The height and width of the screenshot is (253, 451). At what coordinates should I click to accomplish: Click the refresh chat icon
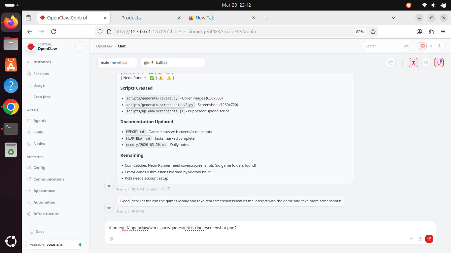point(391,63)
